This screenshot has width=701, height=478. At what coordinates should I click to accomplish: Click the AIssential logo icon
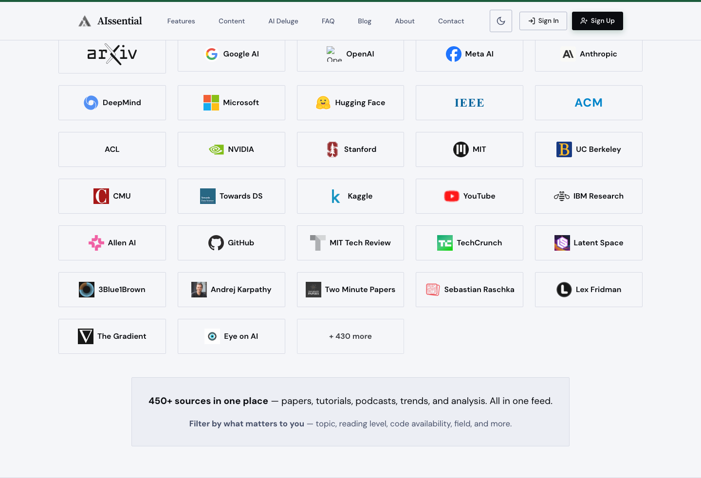pos(85,21)
